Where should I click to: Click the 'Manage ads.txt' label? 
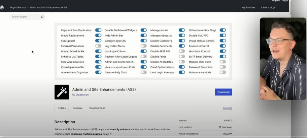159,30
